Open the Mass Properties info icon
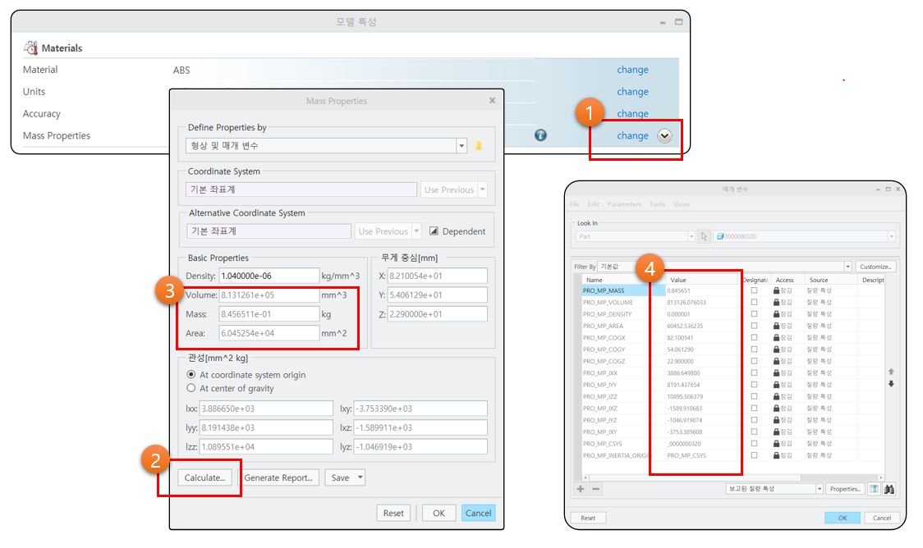This screenshot has height=548, width=923. (x=540, y=135)
